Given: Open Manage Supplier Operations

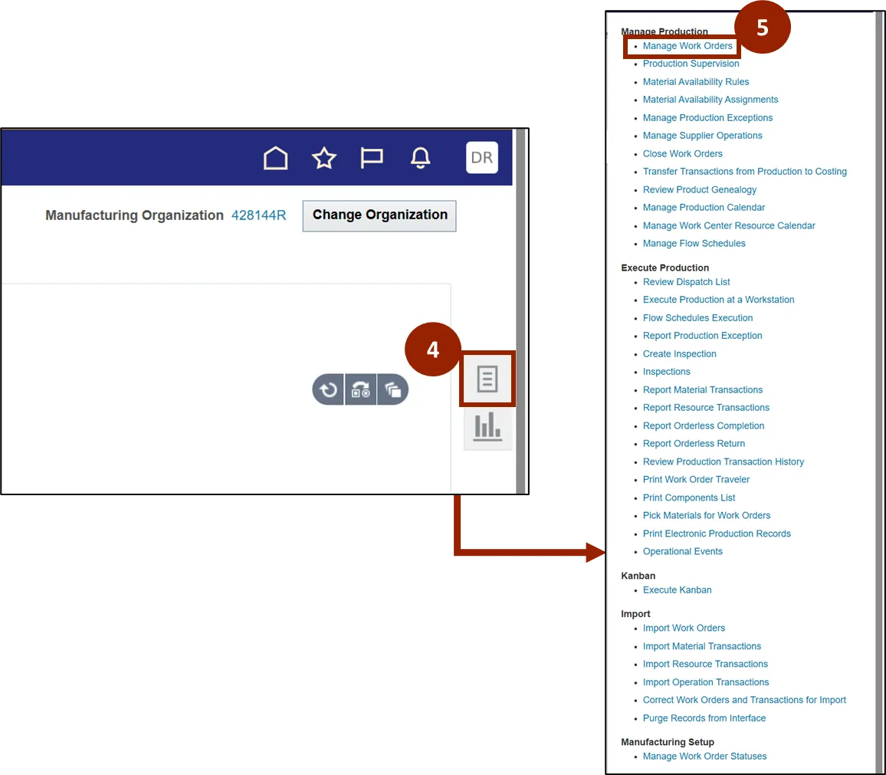Looking at the screenshot, I should point(702,136).
